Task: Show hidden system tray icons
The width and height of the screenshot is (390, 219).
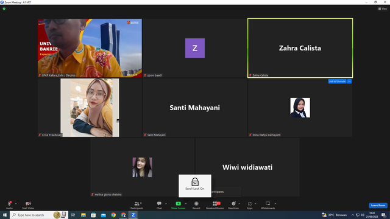Action: 353,215
